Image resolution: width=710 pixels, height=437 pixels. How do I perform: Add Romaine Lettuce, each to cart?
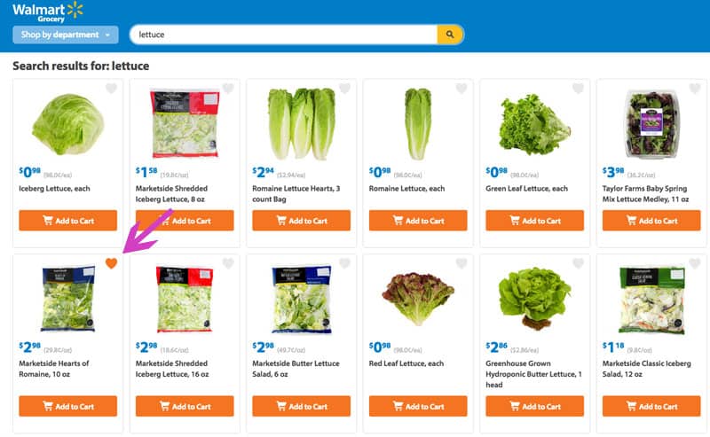418,221
